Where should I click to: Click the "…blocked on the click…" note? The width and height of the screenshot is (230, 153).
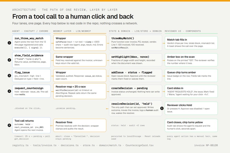[x=28, y=108]
